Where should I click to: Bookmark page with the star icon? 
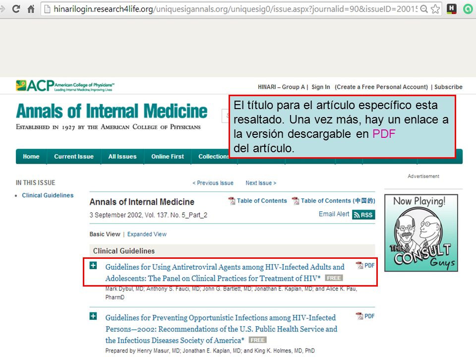coord(435,9)
